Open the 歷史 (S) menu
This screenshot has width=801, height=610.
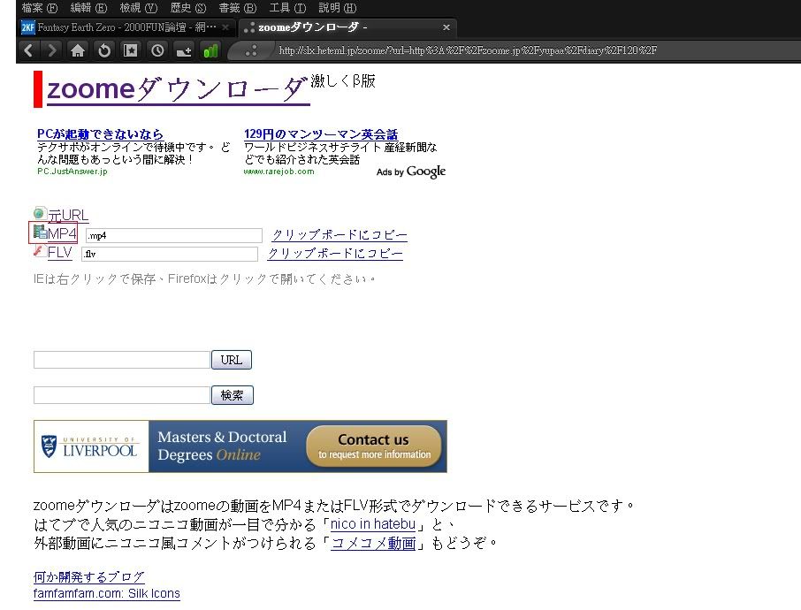(188, 8)
